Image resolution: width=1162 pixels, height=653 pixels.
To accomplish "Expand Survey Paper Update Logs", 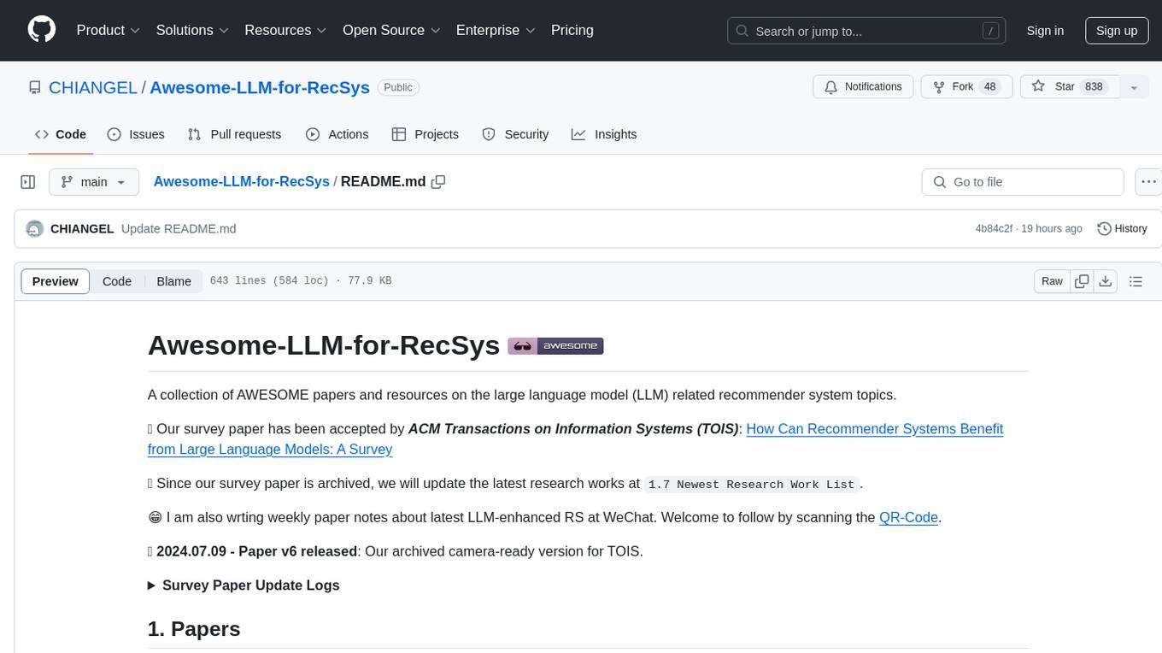I will tap(244, 585).
